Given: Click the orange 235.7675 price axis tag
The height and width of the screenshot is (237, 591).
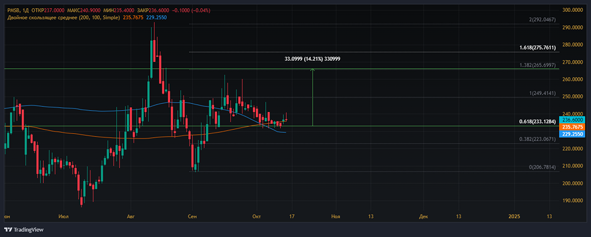Looking at the screenshot, I should pos(573,127).
